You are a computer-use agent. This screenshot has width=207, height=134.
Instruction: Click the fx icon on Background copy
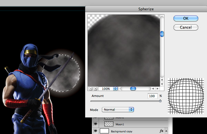click(161, 131)
